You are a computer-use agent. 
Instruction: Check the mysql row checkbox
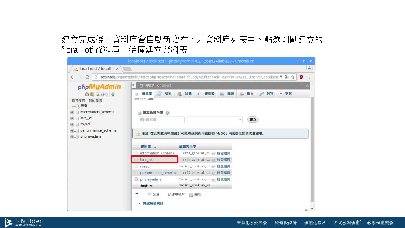point(136,166)
